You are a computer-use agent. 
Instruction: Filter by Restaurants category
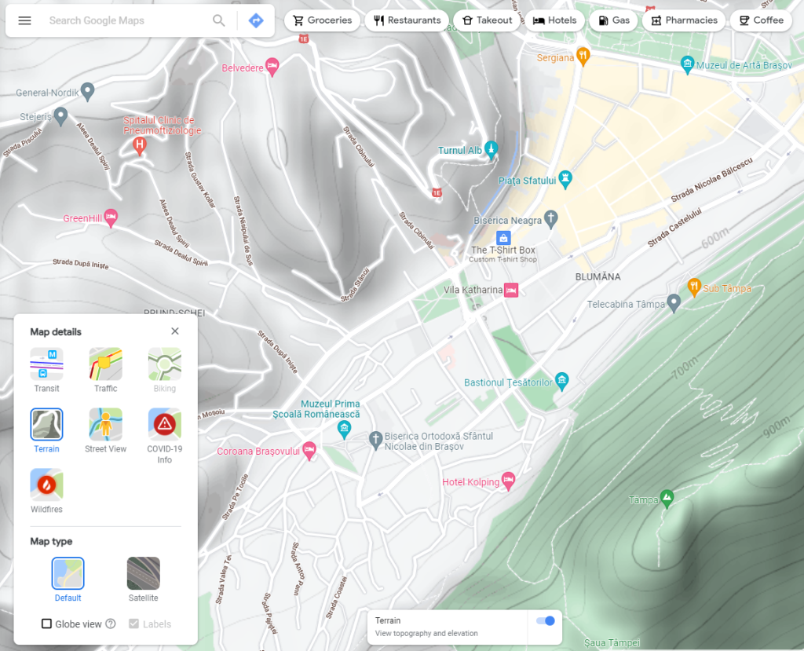click(x=407, y=20)
